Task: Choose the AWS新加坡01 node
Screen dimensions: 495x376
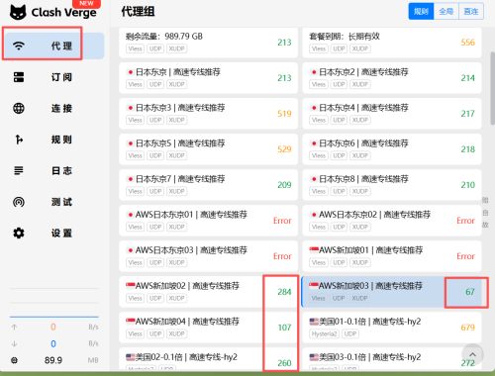Action: [x=392, y=256]
